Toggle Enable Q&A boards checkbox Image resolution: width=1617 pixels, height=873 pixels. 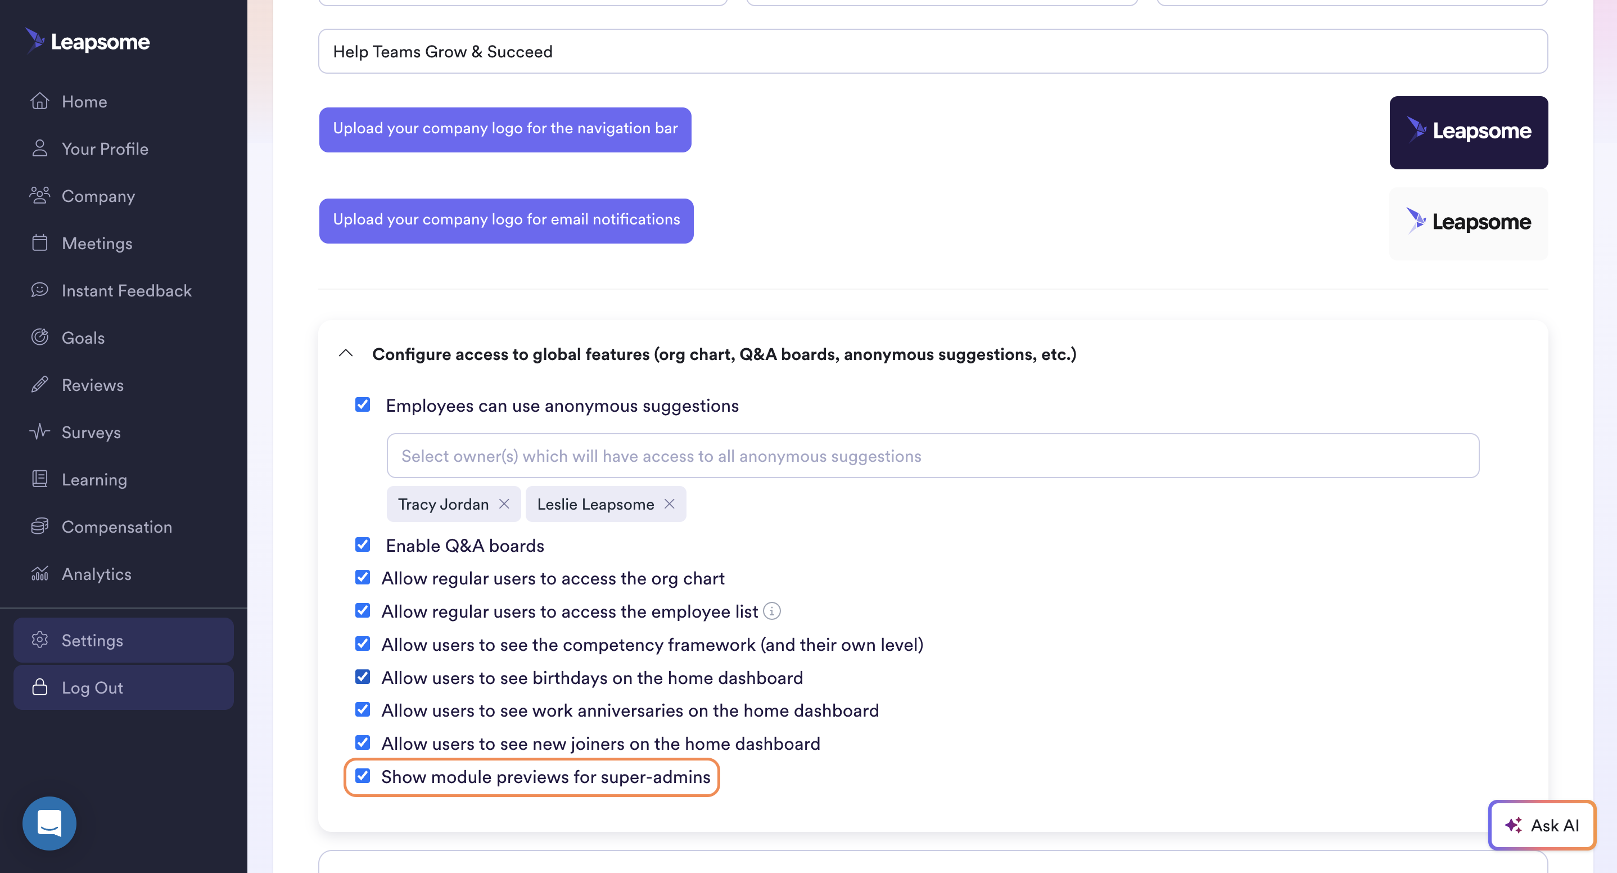point(363,544)
